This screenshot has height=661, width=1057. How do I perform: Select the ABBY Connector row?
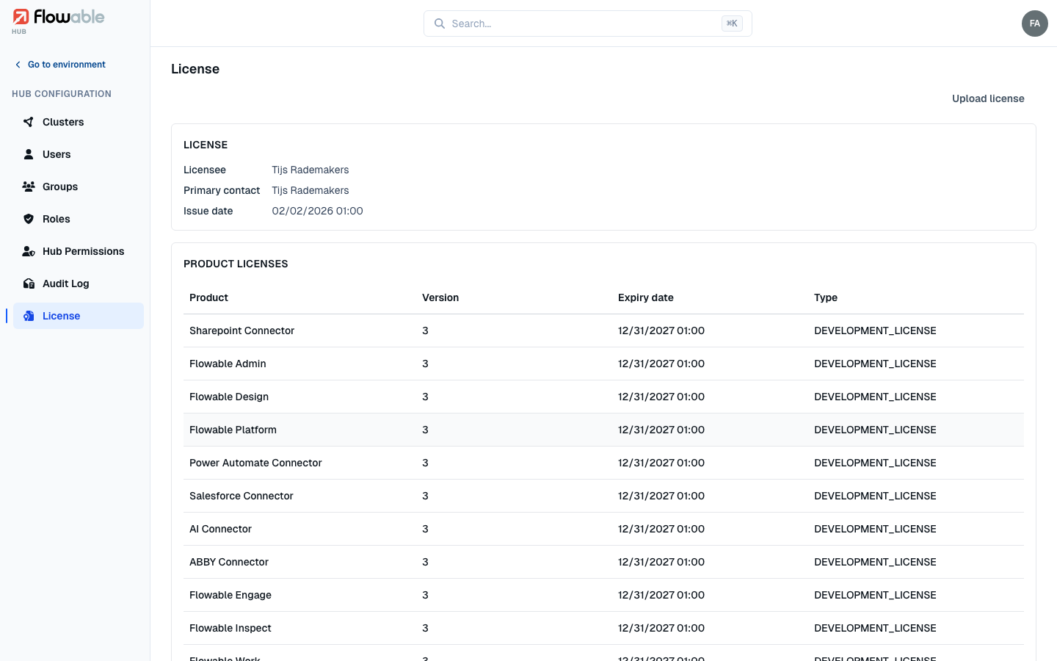pyautogui.click(x=603, y=562)
